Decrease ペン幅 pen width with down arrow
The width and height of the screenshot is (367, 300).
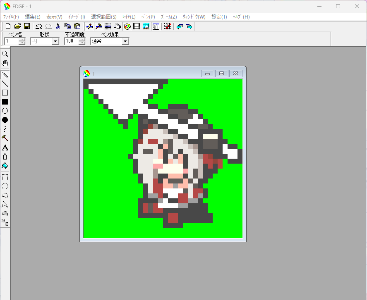(22, 43)
